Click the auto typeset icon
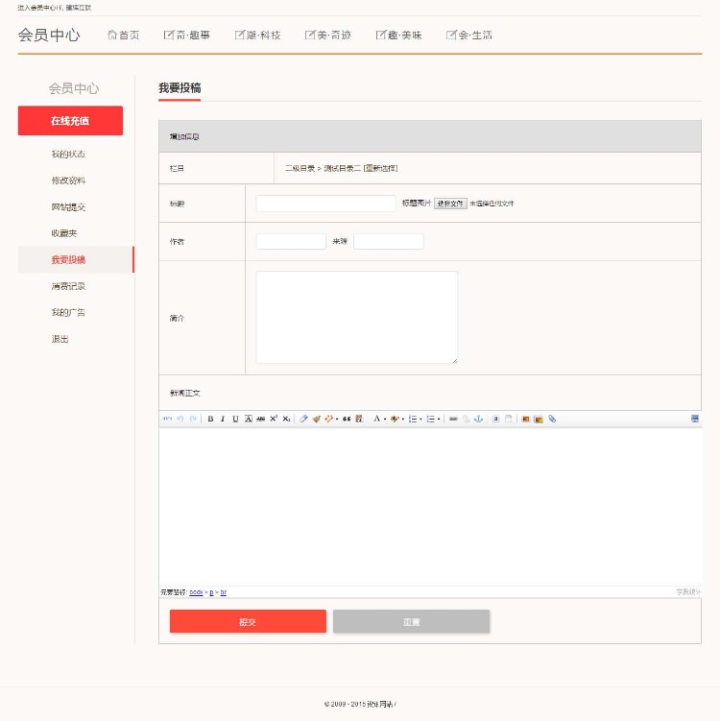 328,419
